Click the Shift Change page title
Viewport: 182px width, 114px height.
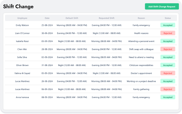coord(18,7)
